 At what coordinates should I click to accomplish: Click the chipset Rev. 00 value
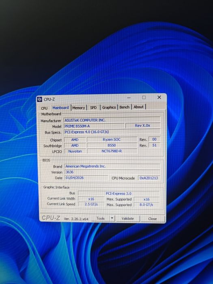coord(154,139)
